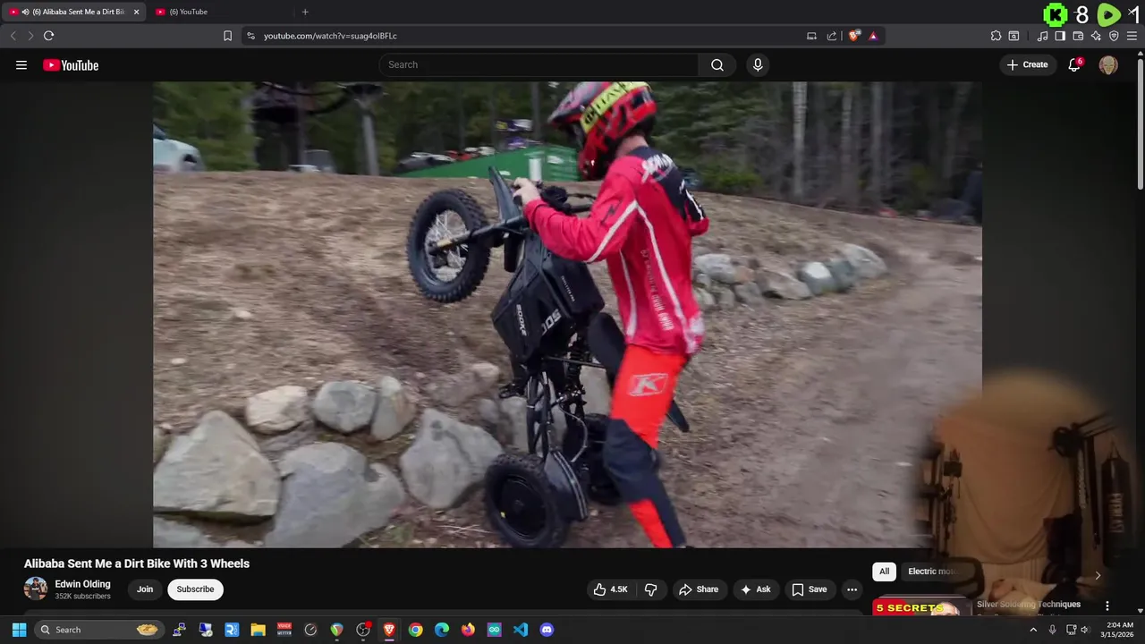Open YouTube notifications bell
Viewport: 1145px width, 644px height.
pos(1074,64)
